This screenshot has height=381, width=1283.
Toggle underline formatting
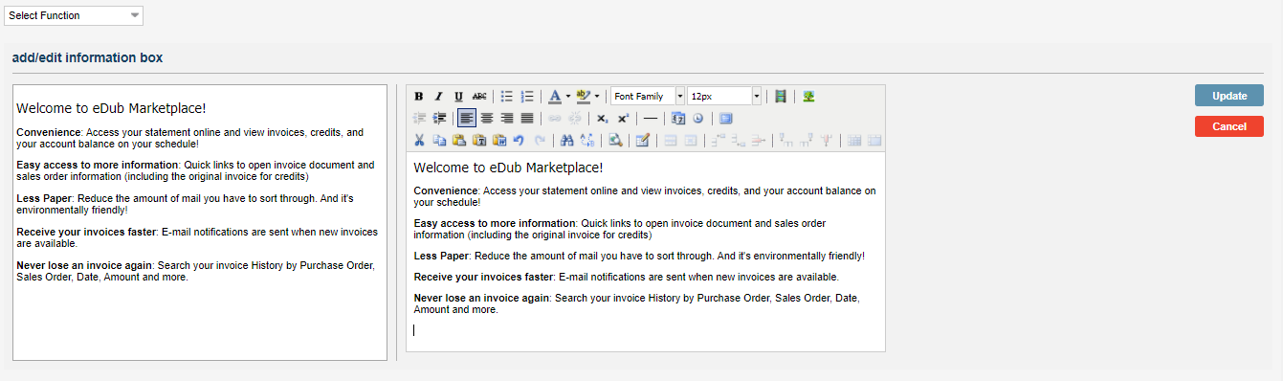459,96
